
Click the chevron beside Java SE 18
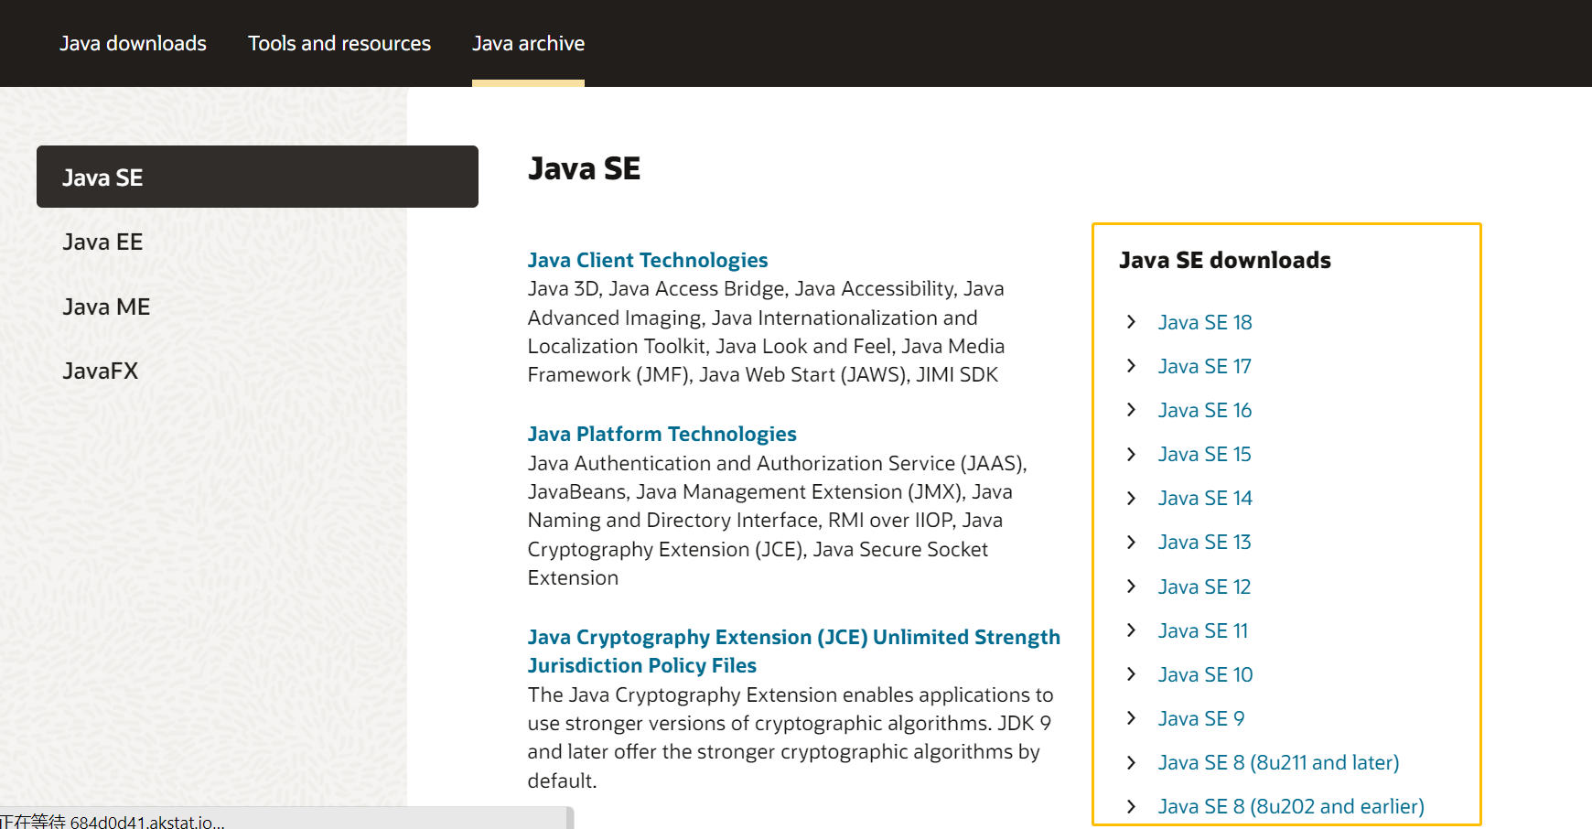pos(1132,322)
